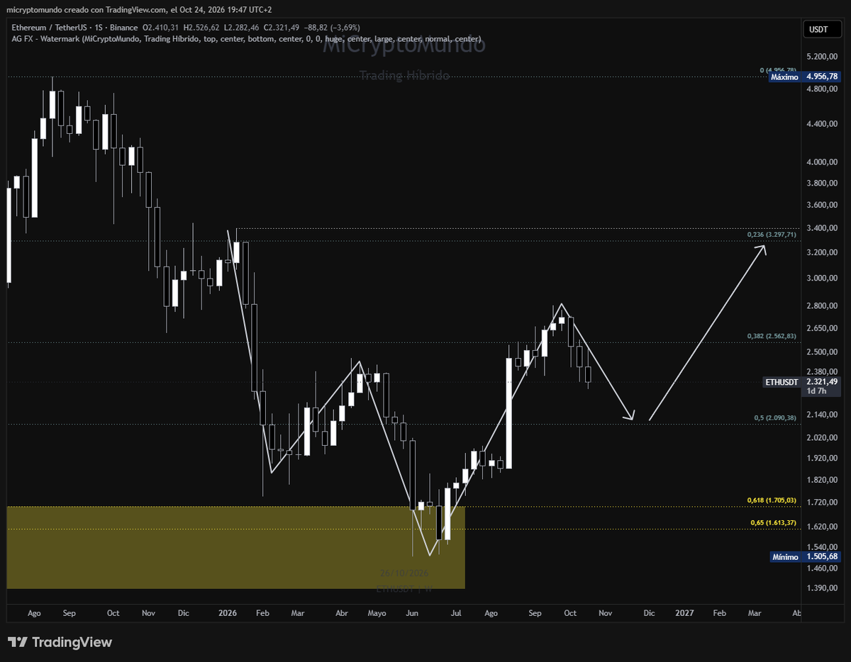The image size is (851, 662).
Task: Click the Mínimo price label
Action: [x=786, y=556]
